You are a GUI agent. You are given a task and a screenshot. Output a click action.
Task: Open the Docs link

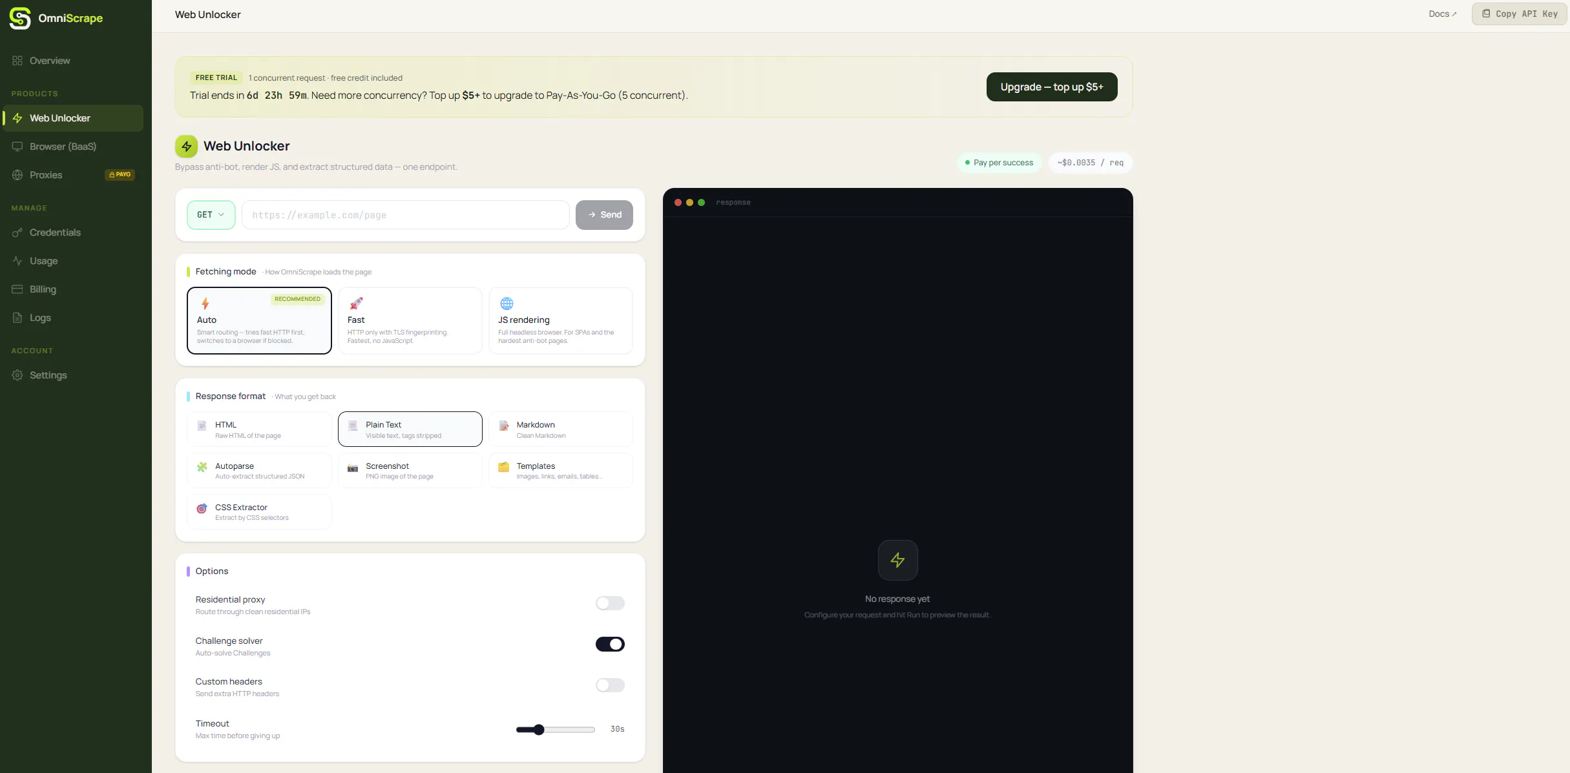(1442, 14)
